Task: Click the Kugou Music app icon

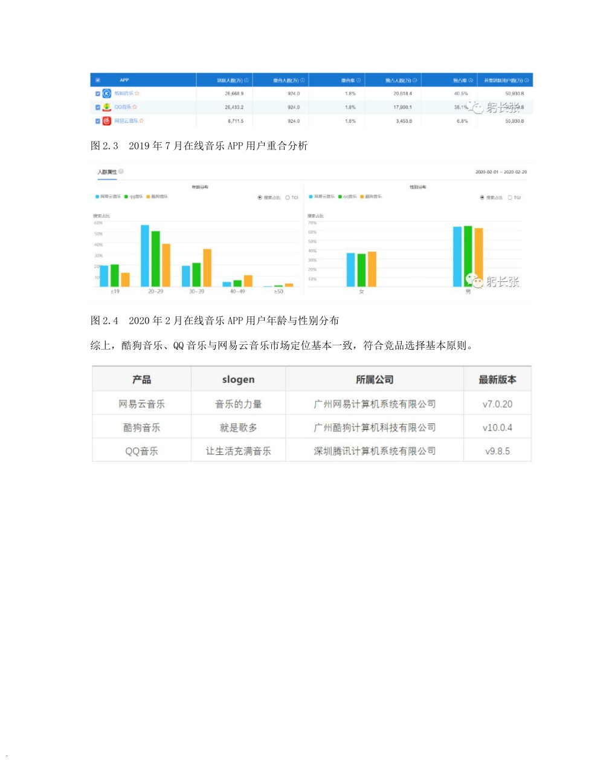Action: coord(107,93)
